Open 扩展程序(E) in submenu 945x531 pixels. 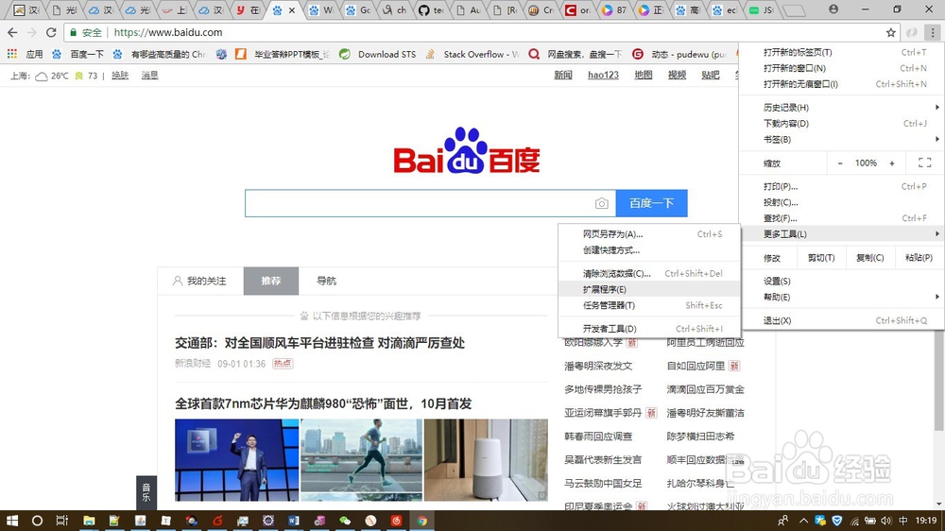tap(649, 289)
